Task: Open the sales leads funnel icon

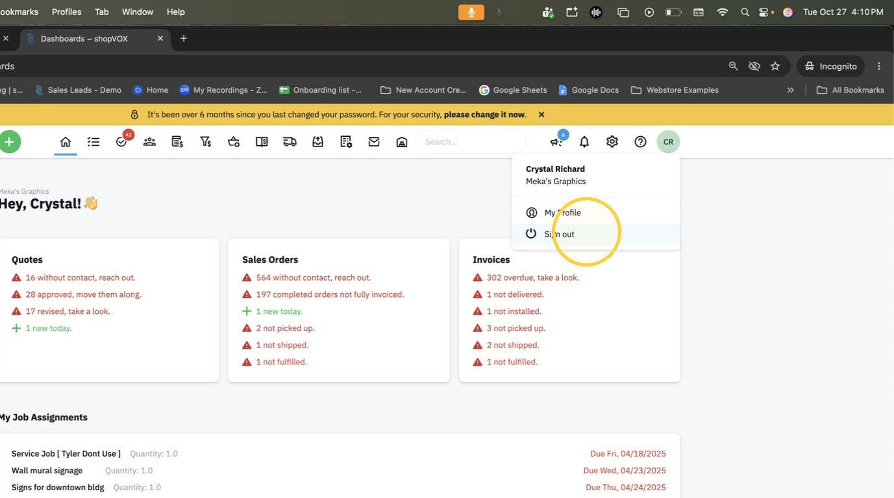Action: click(206, 141)
